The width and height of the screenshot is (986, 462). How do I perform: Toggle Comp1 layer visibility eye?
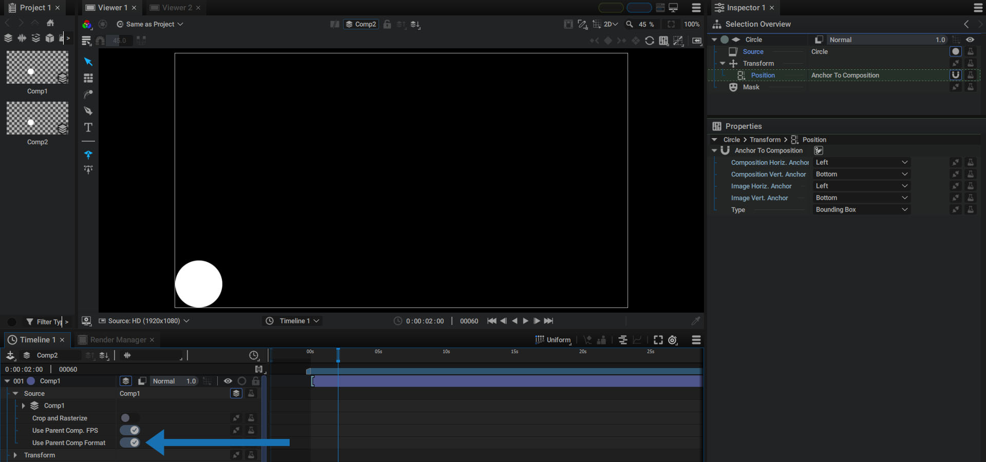pyautogui.click(x=228, y=381)
